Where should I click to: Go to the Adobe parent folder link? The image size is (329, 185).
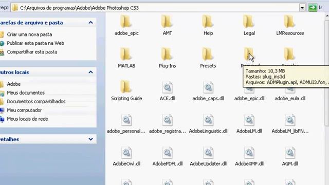pos(14,84)
